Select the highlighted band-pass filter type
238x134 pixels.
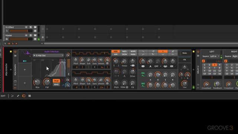point(163,51)
